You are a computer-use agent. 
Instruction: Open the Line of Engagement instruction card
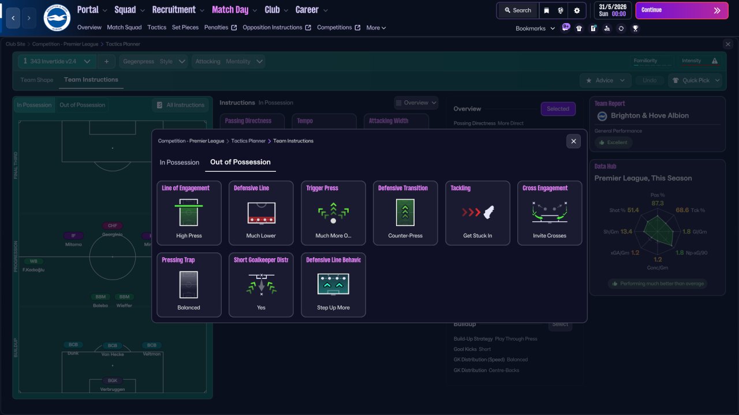[x=189, y=213]
